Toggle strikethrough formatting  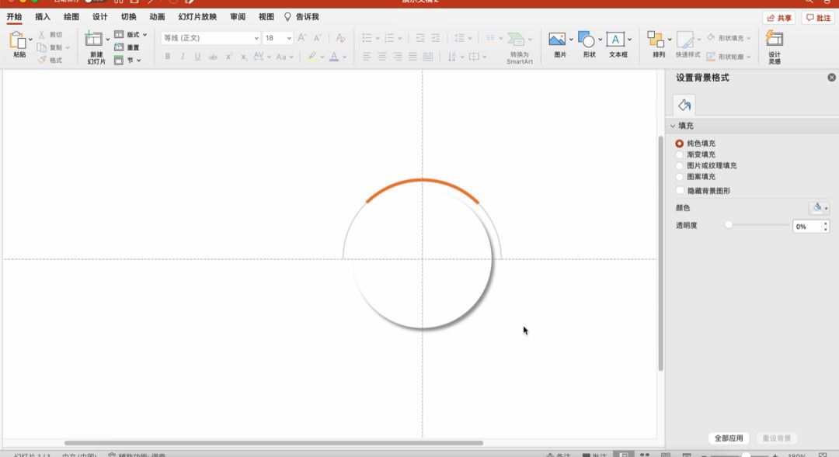[x=213, y=56]
